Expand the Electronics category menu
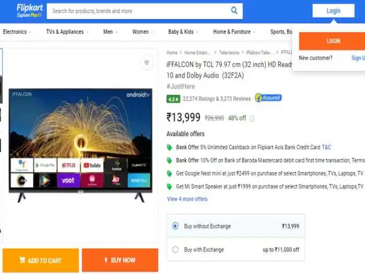Screen dimensions: 365x274 [17, 32]
